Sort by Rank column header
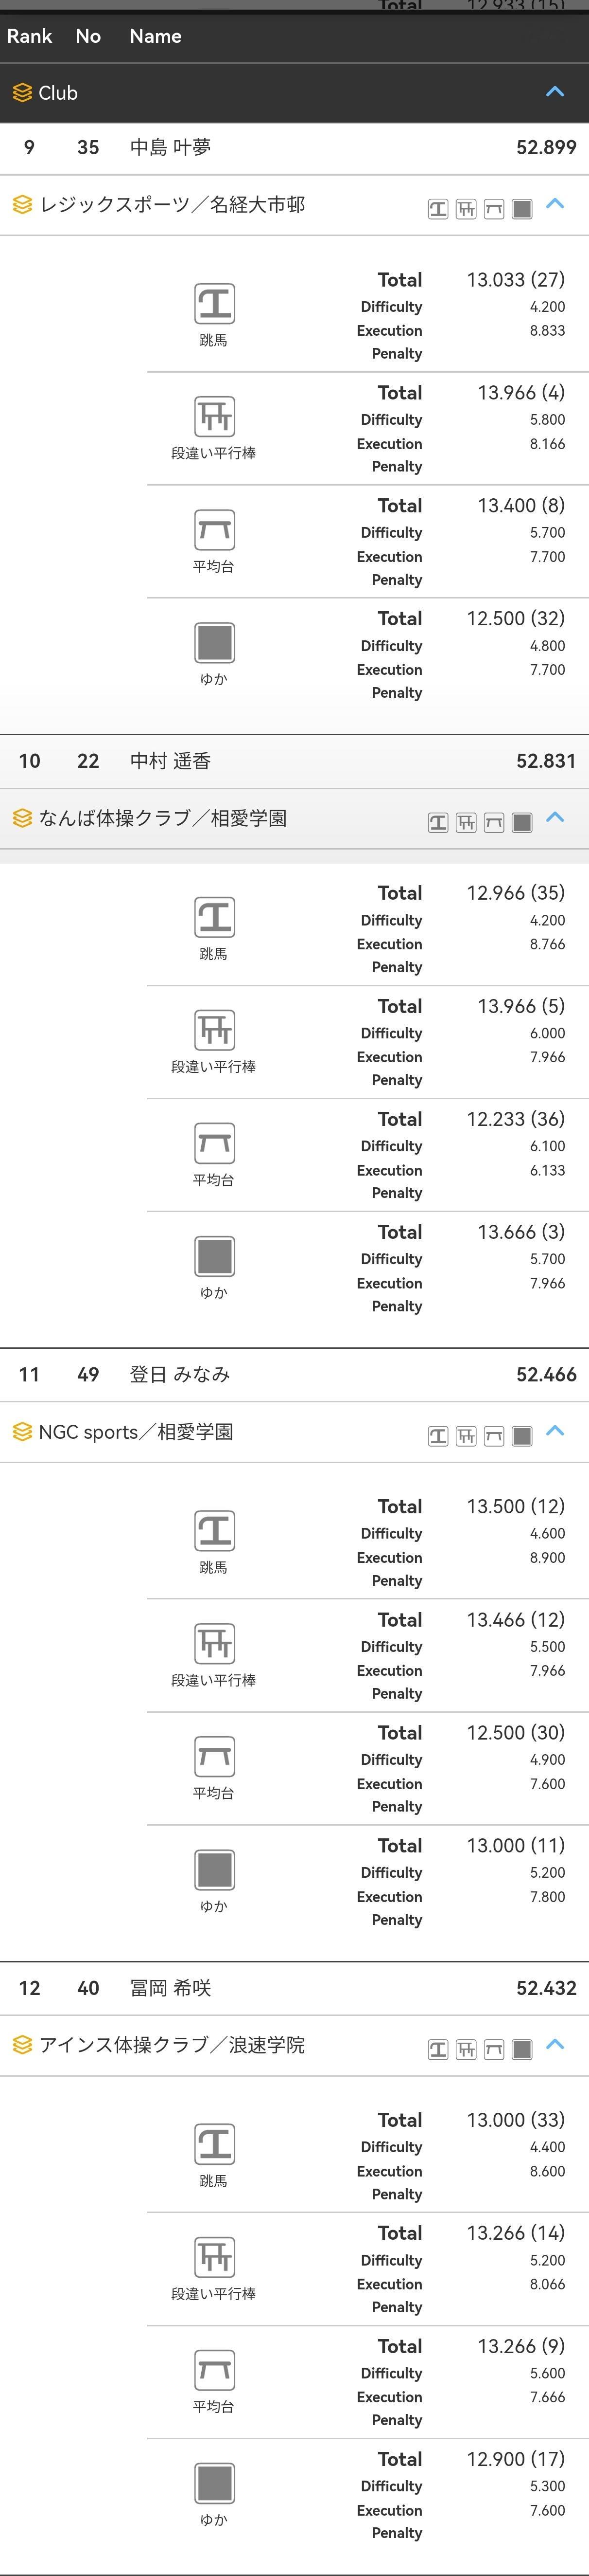Screen dimensions: 589x2576 pyautogui.click(x=29, y=36)
